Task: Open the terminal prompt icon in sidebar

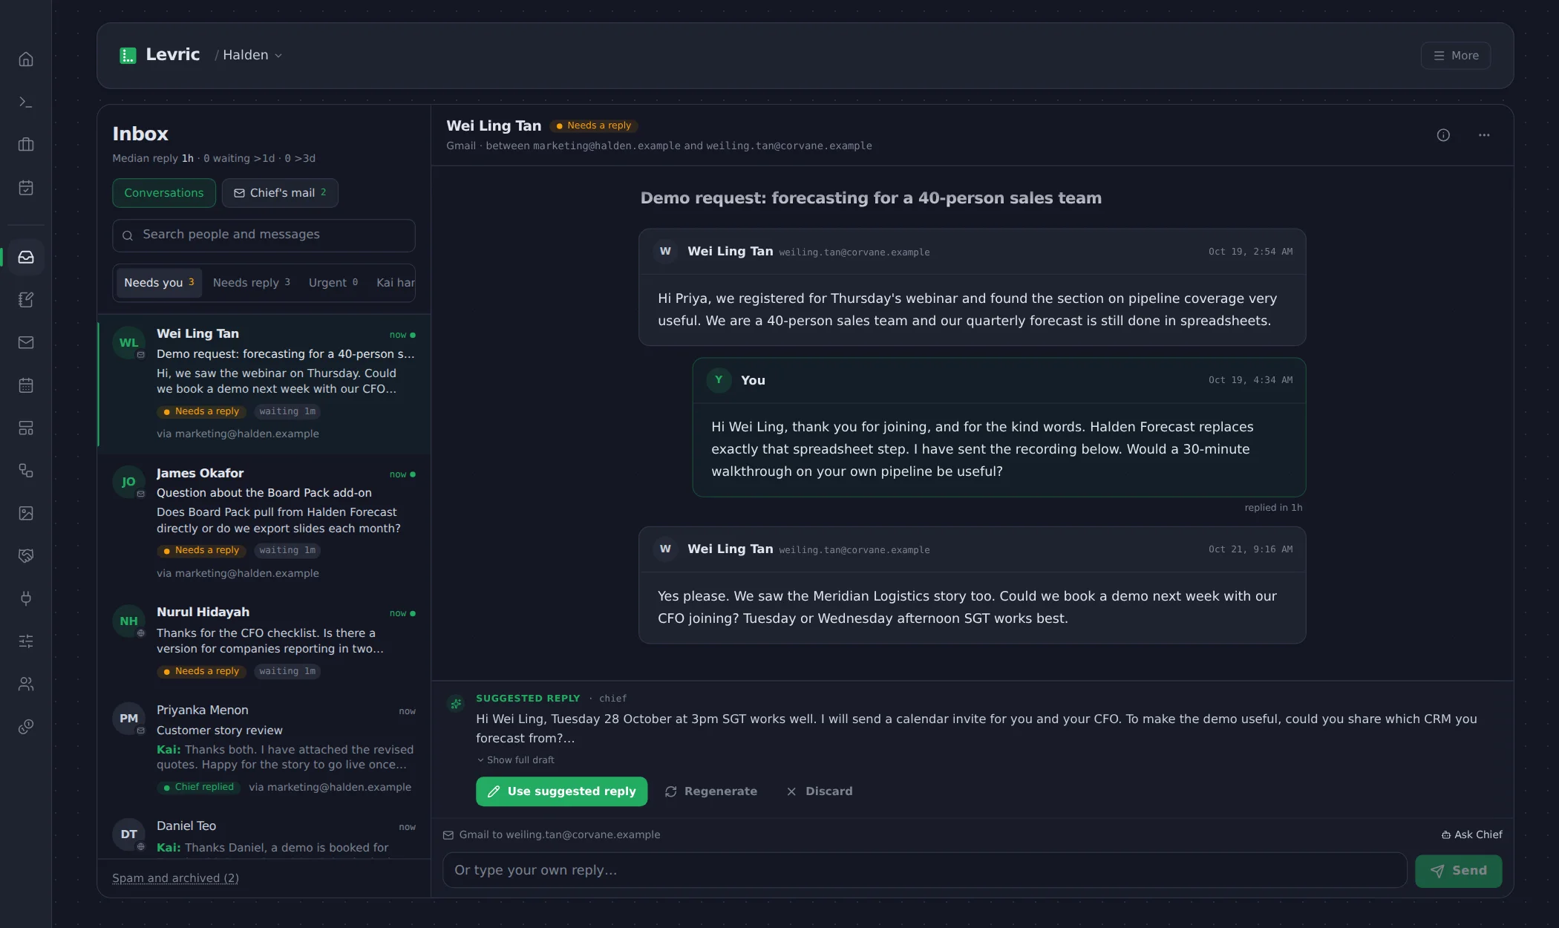Action: (26, 102)
